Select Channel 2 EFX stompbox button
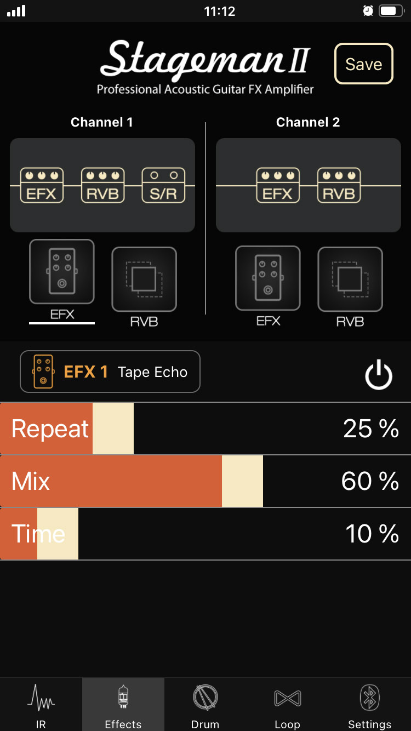This screenshot has width=411, height=731. (x=268, y=279)
